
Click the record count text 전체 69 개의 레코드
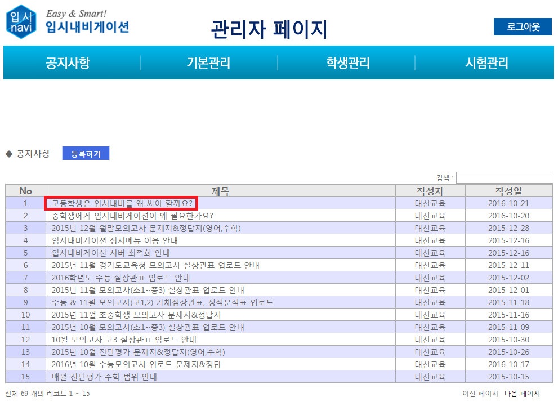click(x=47, y=394)
